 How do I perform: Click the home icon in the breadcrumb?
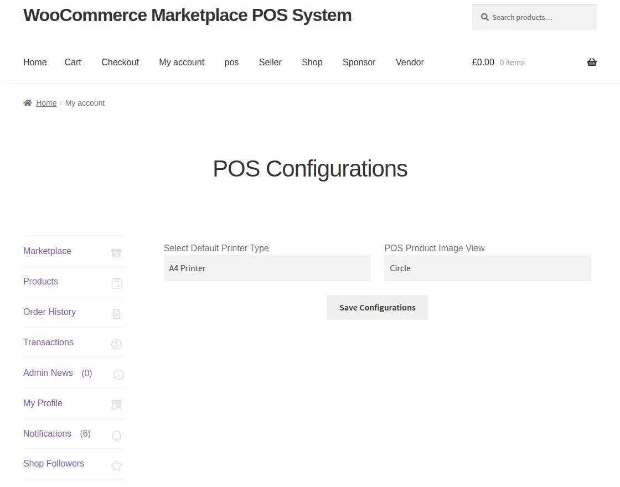pos(26,102)
